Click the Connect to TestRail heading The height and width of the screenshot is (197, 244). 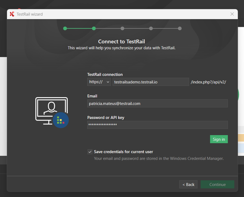pyautogui.click(x=121, y=41)
